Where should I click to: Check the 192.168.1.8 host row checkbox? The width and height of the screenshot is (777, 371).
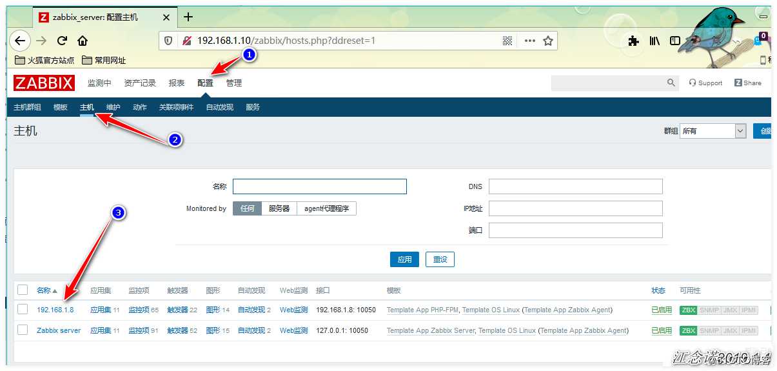(23, 309)
